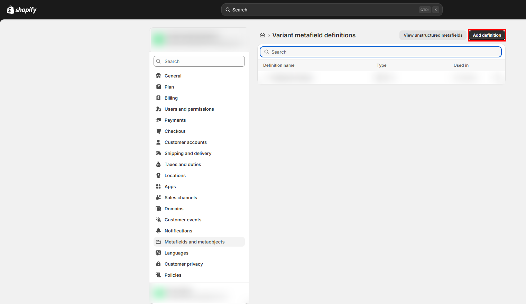The image size is (526, 304).
Task: Click the Billing dollar icon
Action: point(158,98)
